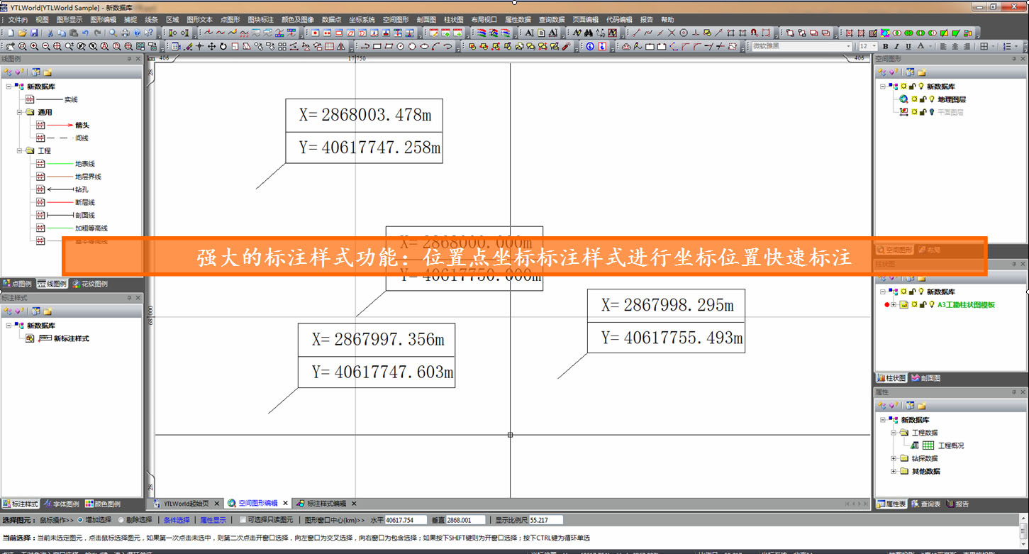Select the 删除选择 radio button

coord(121,520)
